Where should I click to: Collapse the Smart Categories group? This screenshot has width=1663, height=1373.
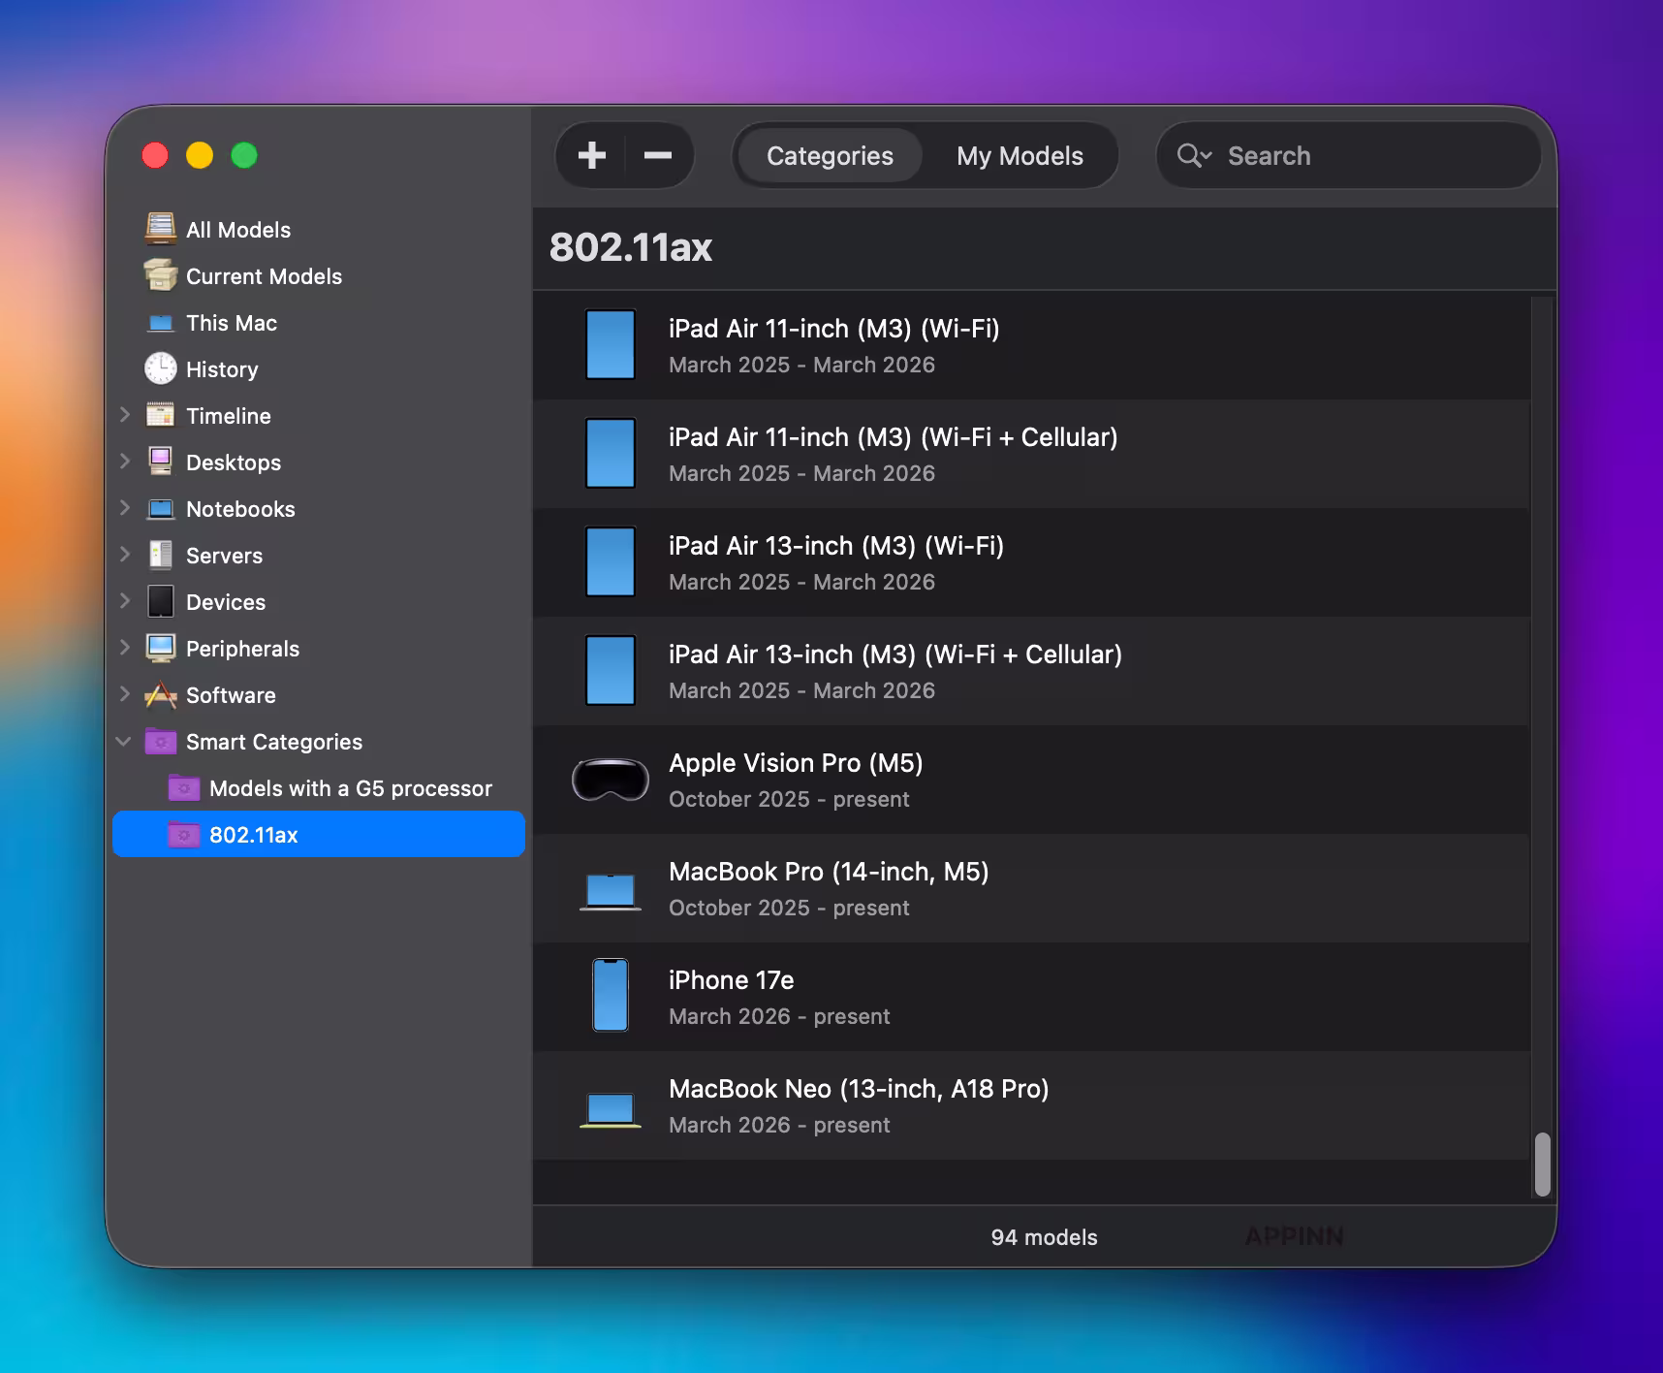pos(124,742)
